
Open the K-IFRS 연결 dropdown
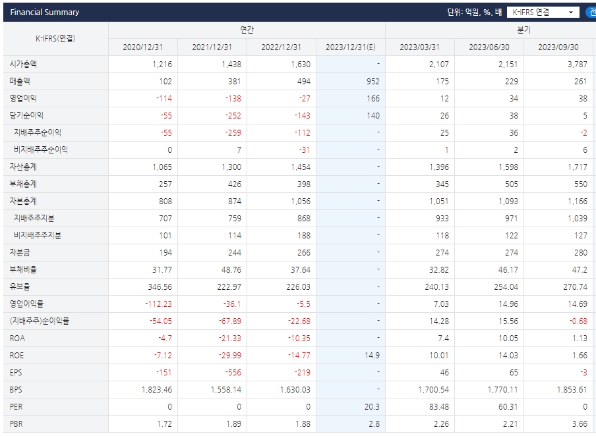tap(543, 12)
